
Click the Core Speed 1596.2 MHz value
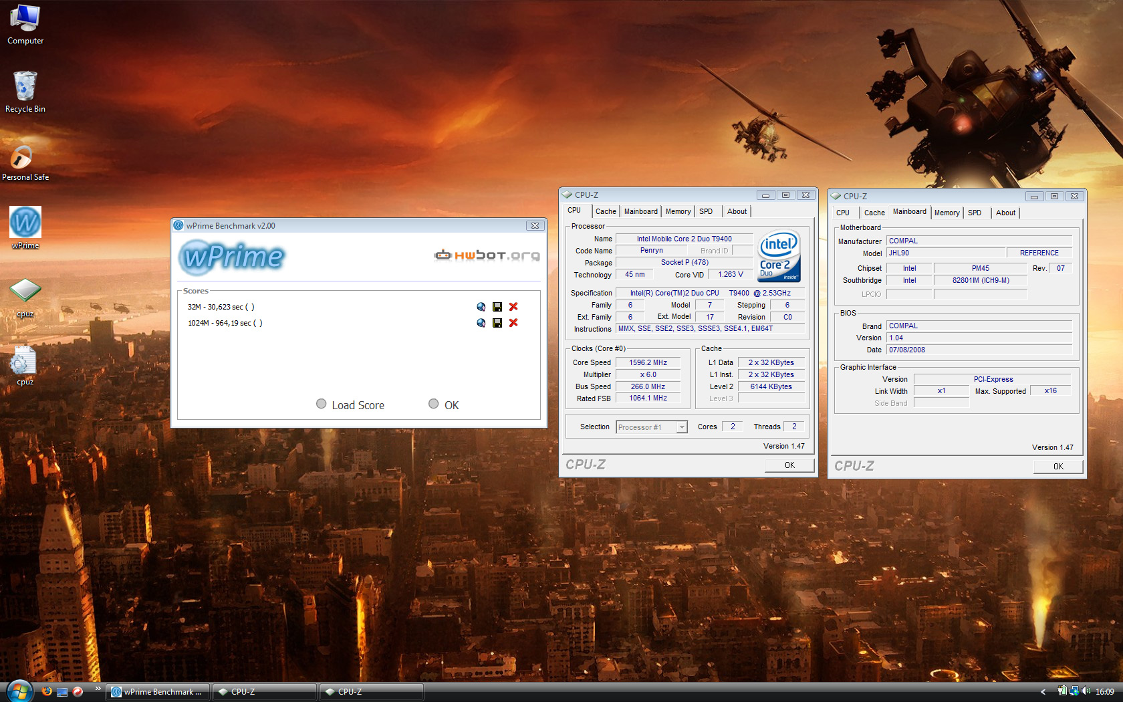click(x=648, y=362)
